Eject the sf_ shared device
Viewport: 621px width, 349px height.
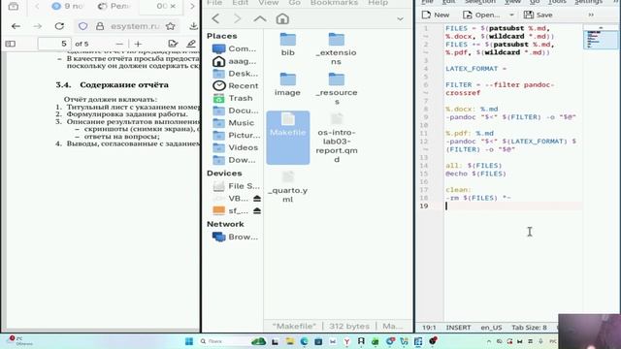[257, 211]
